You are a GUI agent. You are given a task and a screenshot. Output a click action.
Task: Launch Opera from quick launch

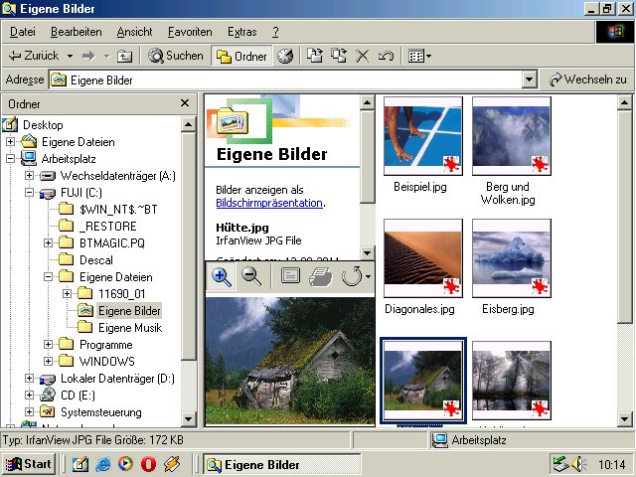point(148,464)
